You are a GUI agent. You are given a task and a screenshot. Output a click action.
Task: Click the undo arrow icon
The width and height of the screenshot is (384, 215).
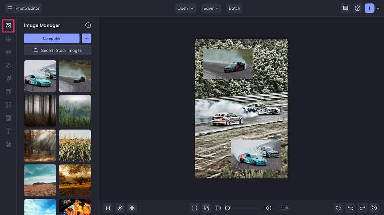351,208
